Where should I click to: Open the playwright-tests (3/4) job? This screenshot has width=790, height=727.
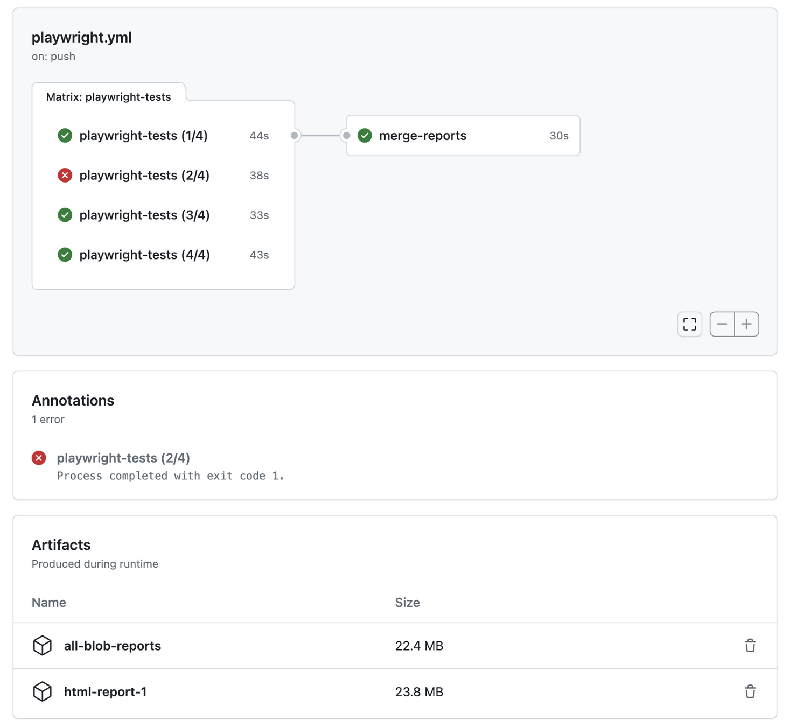tap(163, 215)
